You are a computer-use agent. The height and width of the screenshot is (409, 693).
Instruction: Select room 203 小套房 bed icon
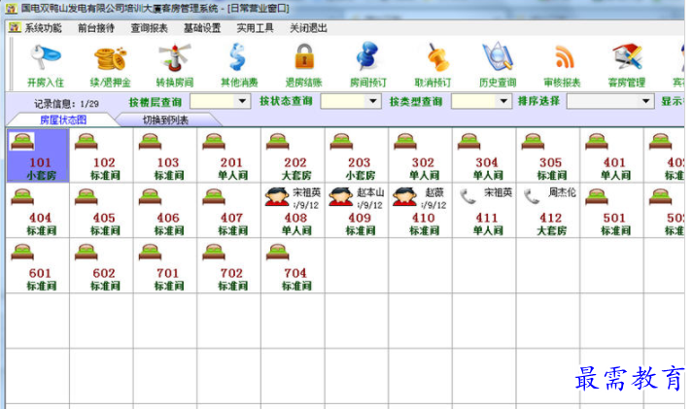[x=341, y=142]
